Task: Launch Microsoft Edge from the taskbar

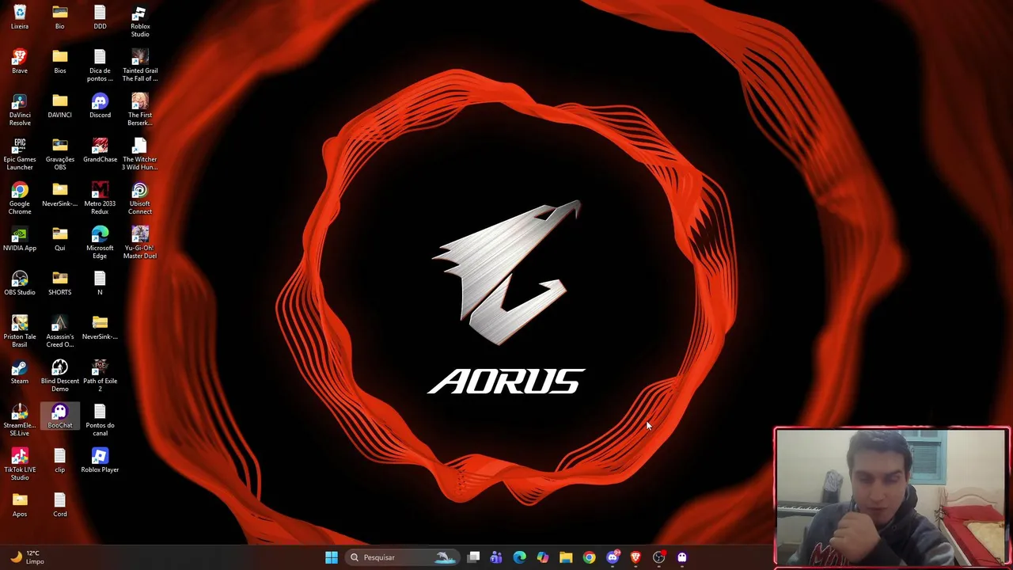Action: tap(519, 557)
